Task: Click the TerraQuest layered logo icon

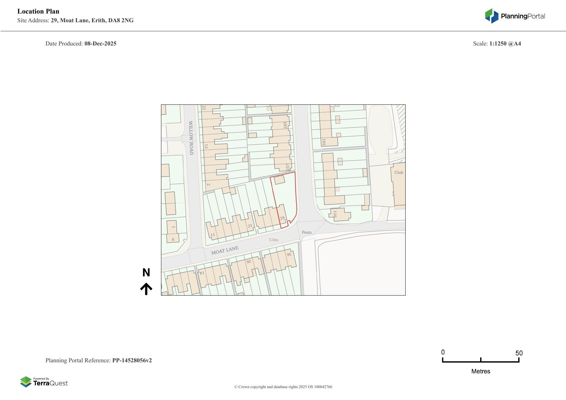Action: pyautogui.click(x=26, y=382)
